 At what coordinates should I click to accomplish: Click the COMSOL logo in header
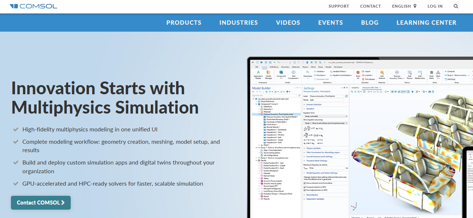34,6
